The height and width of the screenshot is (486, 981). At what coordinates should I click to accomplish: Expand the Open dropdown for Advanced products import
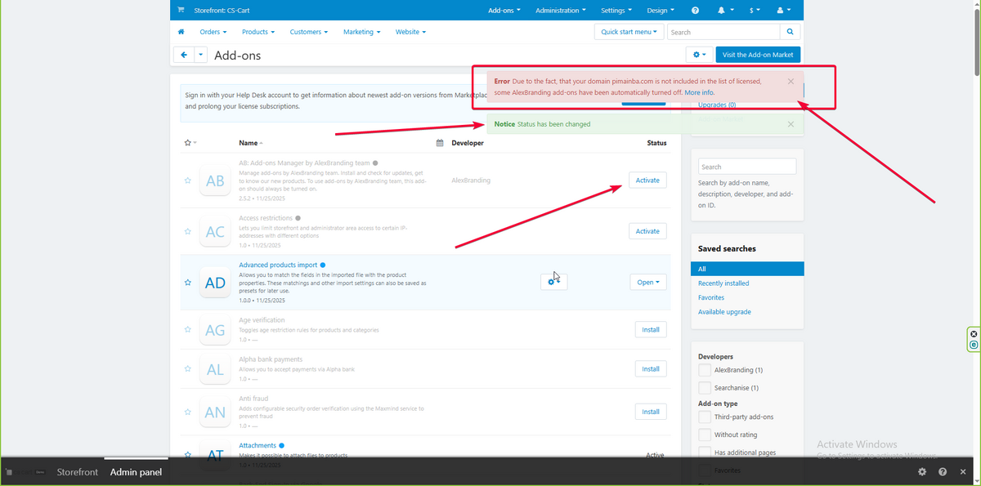648,282
